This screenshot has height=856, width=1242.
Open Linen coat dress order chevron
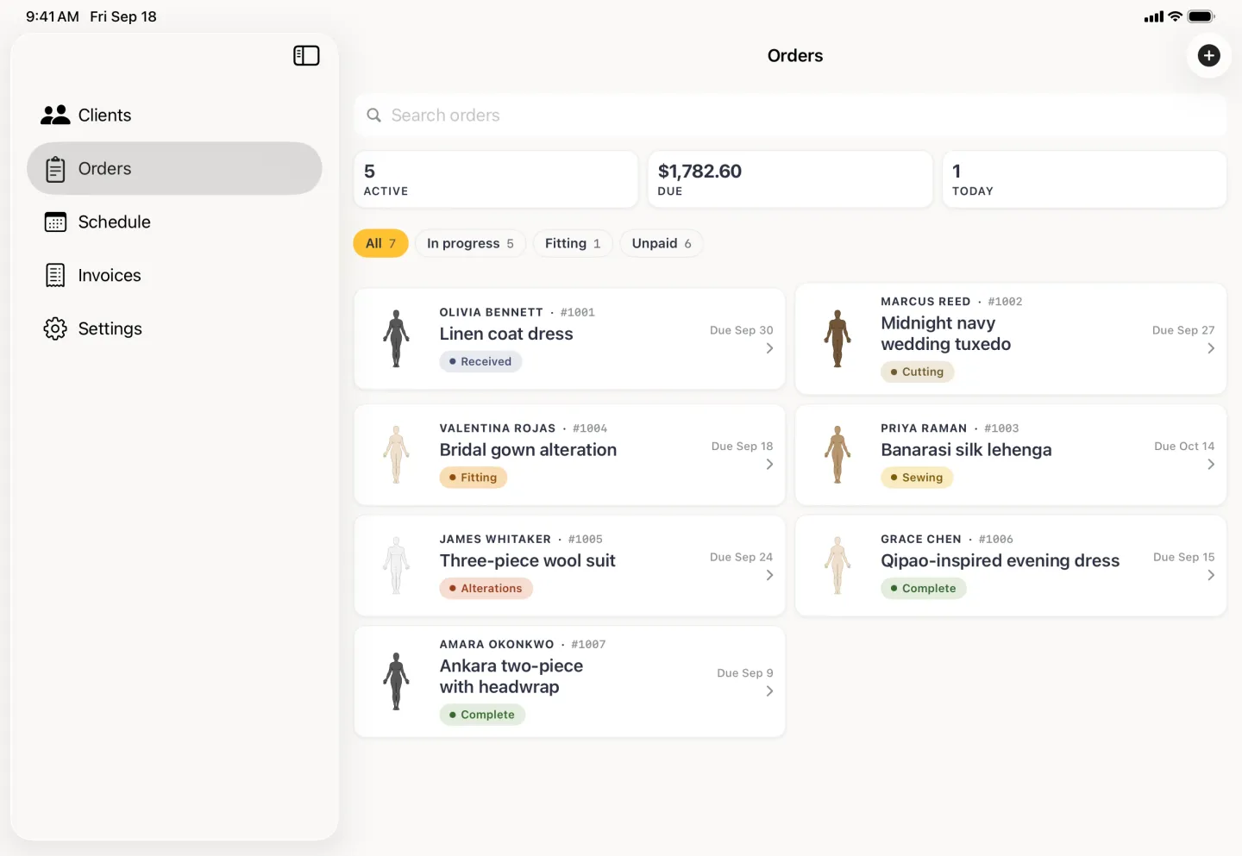(769, 348)
